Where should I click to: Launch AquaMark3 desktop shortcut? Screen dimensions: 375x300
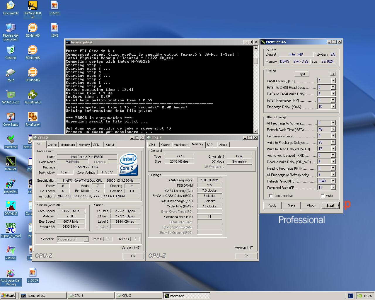(x=33, y=97)
